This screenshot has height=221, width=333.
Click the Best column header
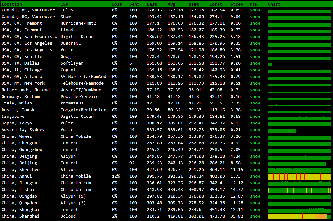(x=194, y=4)
